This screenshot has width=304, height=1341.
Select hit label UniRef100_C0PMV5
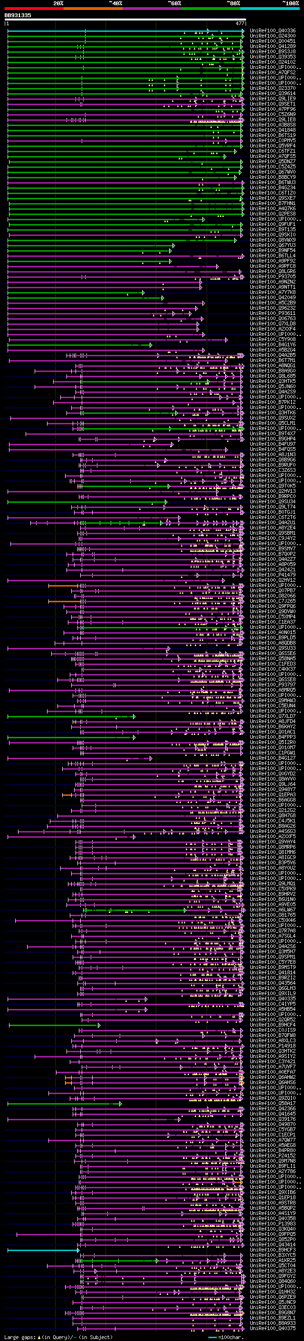click(273, 140)
